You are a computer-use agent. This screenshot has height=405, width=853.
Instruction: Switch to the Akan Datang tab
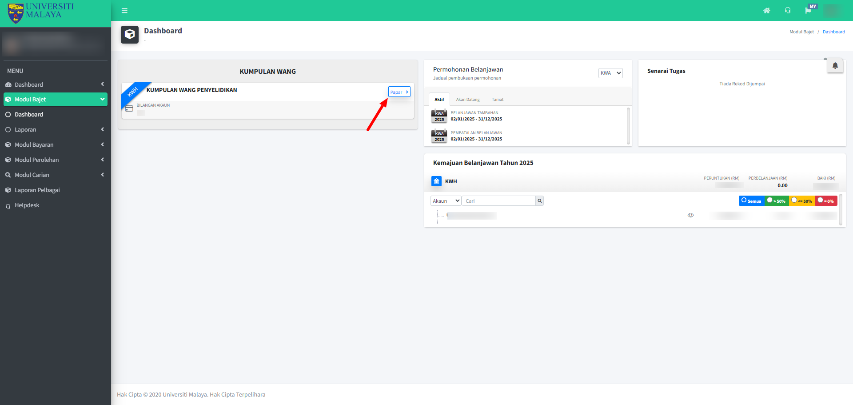point(468,100)
